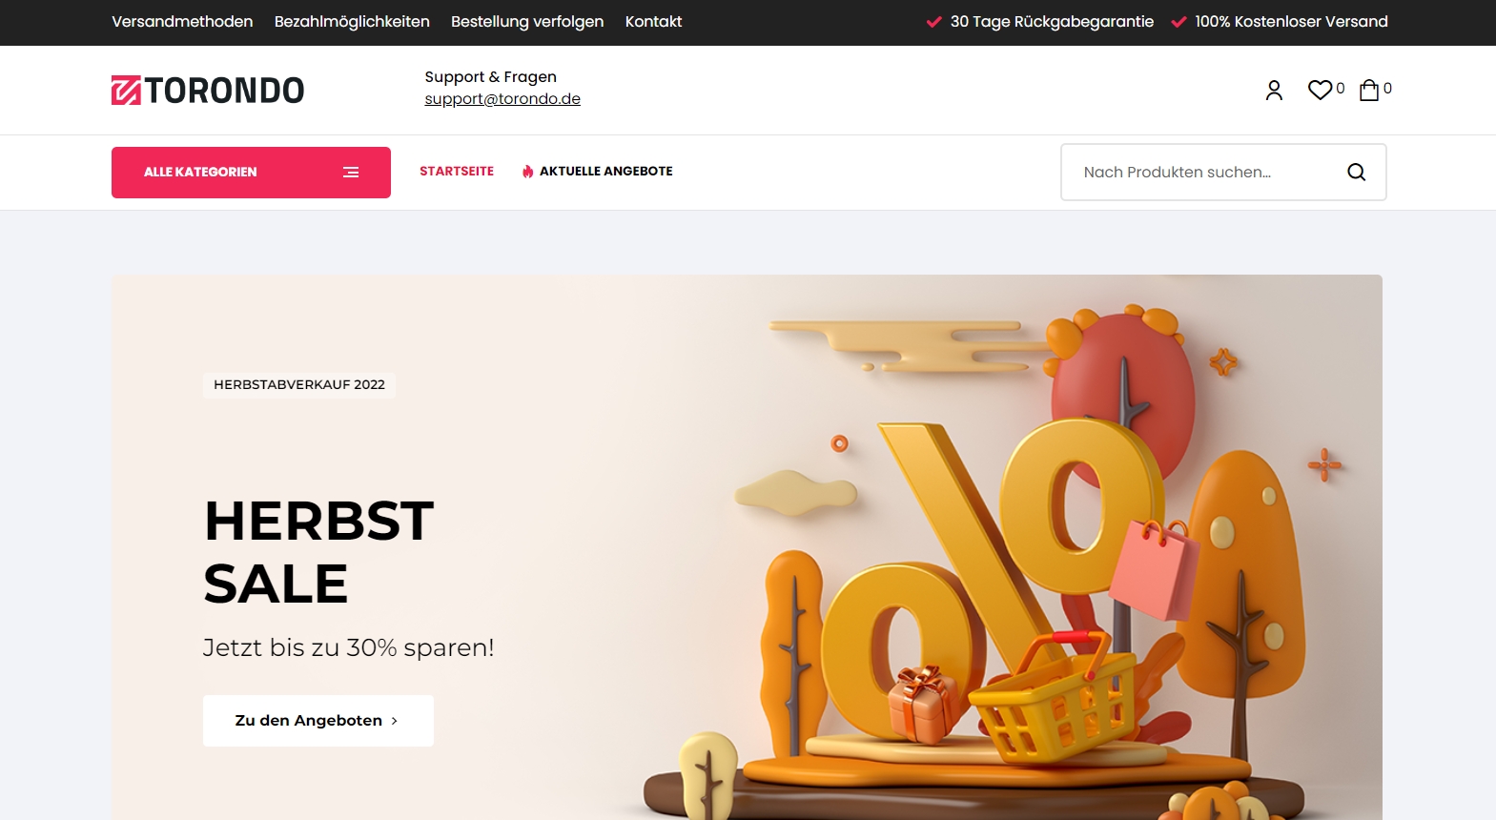The height and width of the screenshot is (820, 1496).
Task: Click the support@torondo.de email link
Action: (x=502, y=99)
